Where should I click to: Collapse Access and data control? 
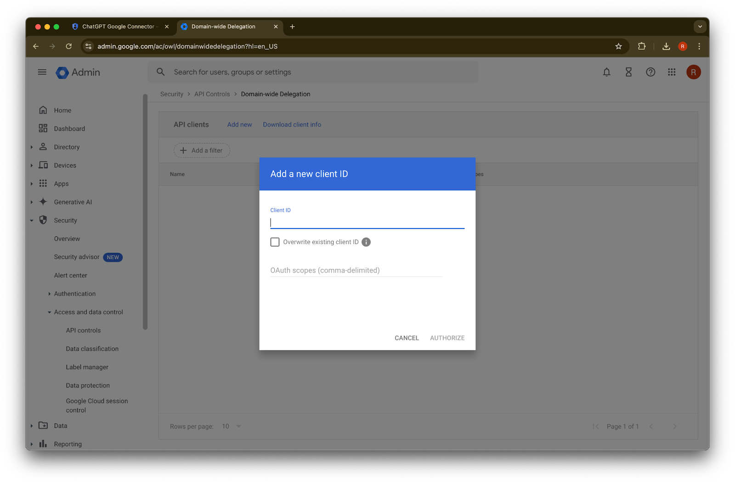point(50,312)
